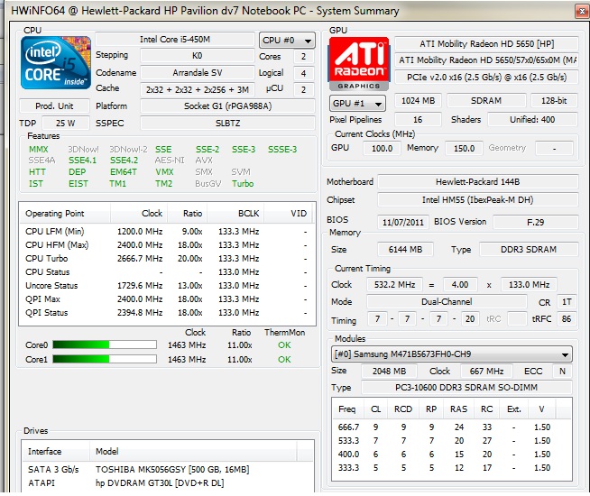
Task: Click the Hewlett-Packard 144B motherboard field
Action: pyautogui.click(x=477, y=181)
